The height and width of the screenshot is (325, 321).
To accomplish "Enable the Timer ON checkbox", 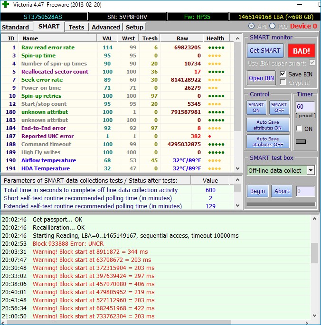I will [299, 129].
